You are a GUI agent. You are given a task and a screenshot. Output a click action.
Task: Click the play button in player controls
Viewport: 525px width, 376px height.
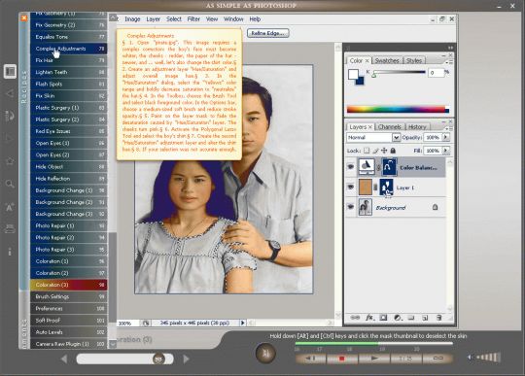coord(374,359)
